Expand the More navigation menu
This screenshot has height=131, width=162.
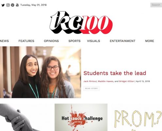[150, 41]
